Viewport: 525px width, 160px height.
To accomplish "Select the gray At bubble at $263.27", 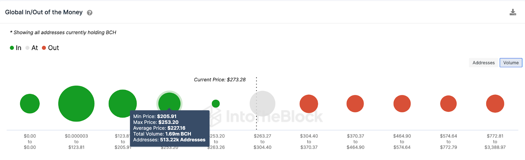I will [x=262, y=104].
